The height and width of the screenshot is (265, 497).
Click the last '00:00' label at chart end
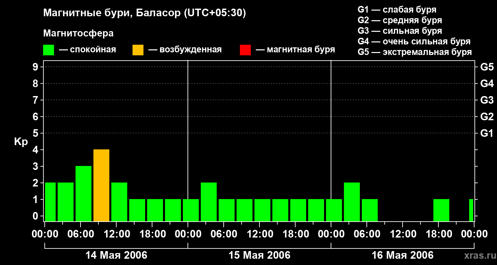coord(474,234)
